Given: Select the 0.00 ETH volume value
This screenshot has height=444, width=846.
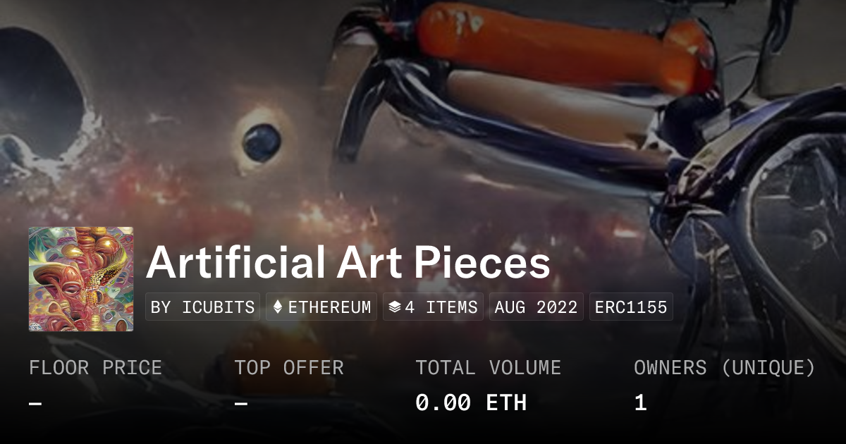Looking at the screenshot, I should 471,403.
